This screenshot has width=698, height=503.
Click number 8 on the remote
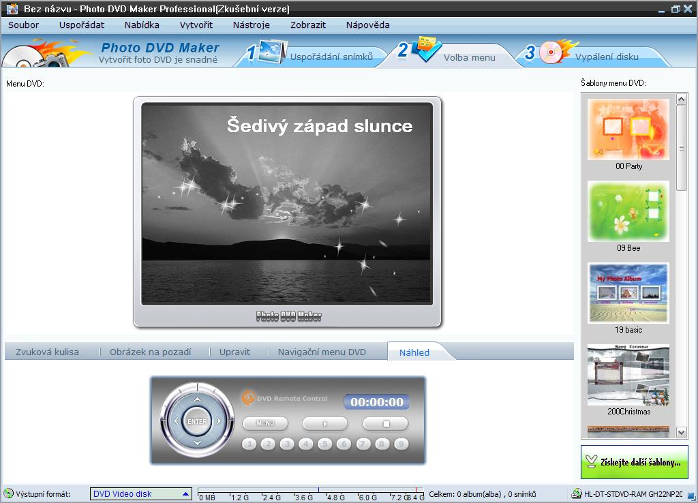pos(382,444)
